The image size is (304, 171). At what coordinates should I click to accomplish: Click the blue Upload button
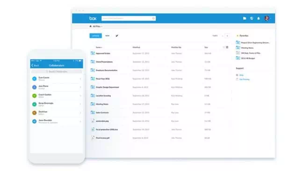[95, 36]
